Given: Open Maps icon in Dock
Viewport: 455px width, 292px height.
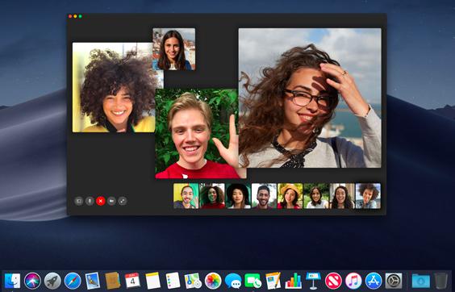Looking at the screenshot, I should tap(193, 281).
